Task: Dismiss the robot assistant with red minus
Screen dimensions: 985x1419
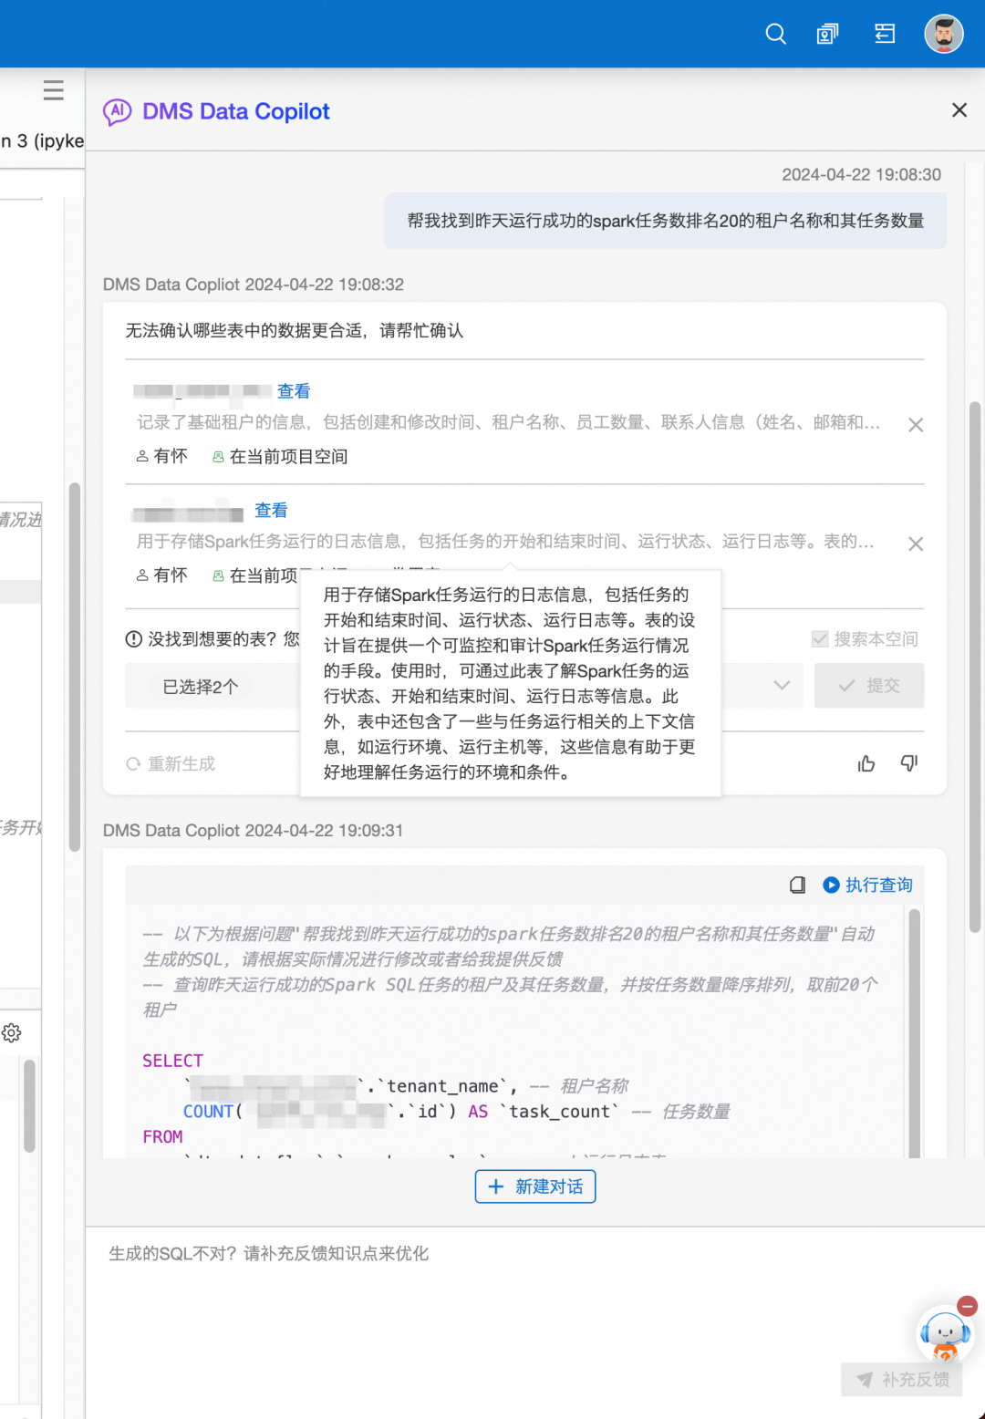Action: coord(968,1306)
